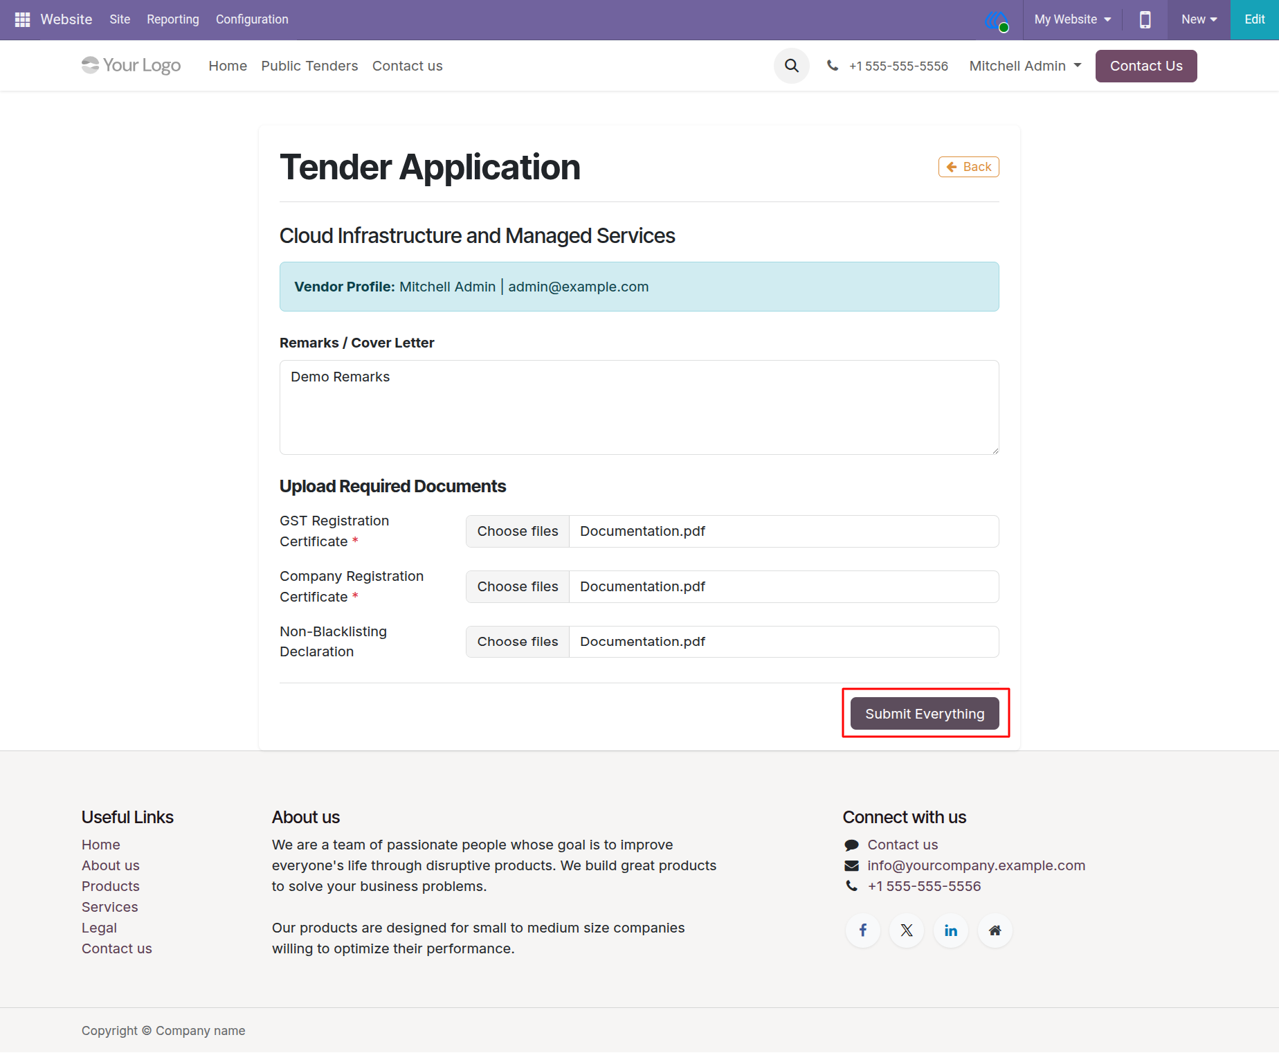Click info@yourcompany.example.com email link
The width and height of the screenshot is (1279, 1053).
(976, 865)
